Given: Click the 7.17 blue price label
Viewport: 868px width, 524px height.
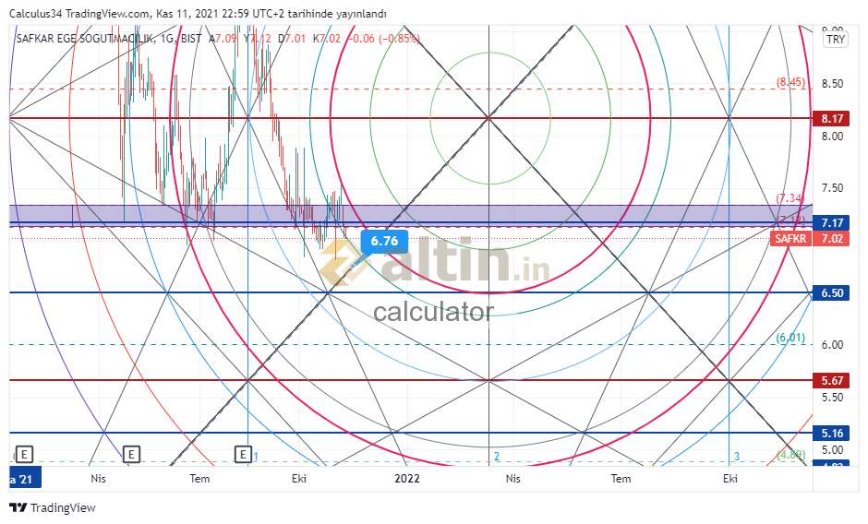Looking at the screenshot, I should pyautogui.click(x=831, y=223).
